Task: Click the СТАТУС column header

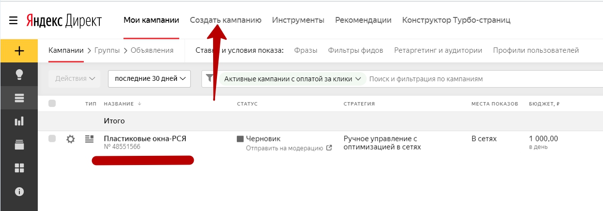Action: coord(247,104)
